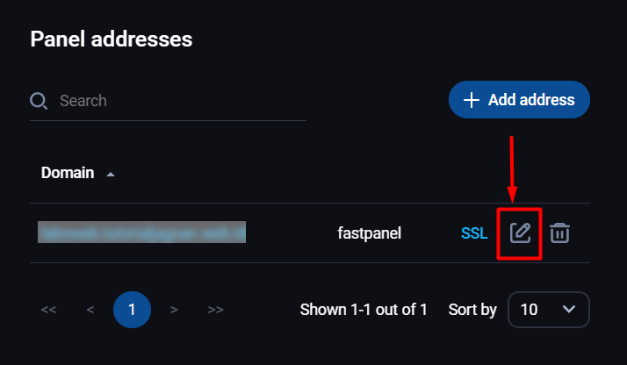Focus the Search input field
The width and height of the screenshot is (627, 365).
[183, 101]
